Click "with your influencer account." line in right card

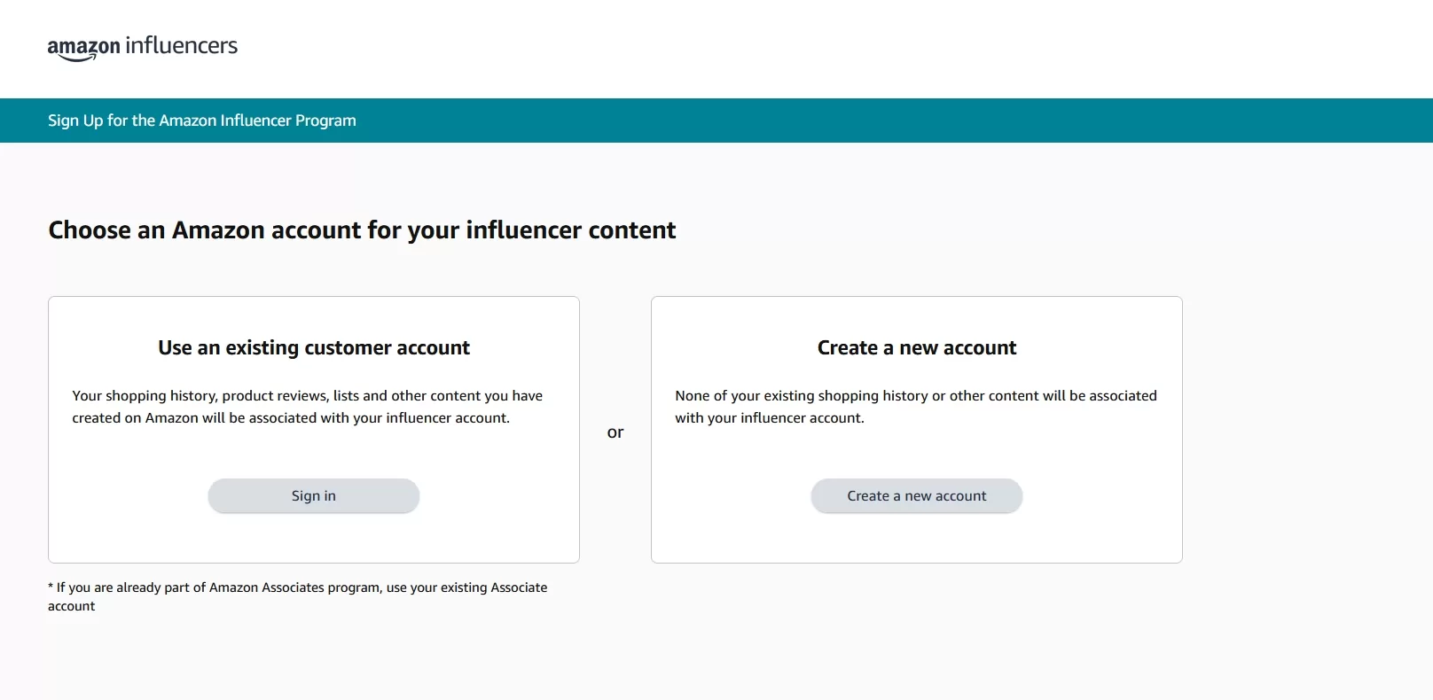pyautogui.click(x=770, y=418)
